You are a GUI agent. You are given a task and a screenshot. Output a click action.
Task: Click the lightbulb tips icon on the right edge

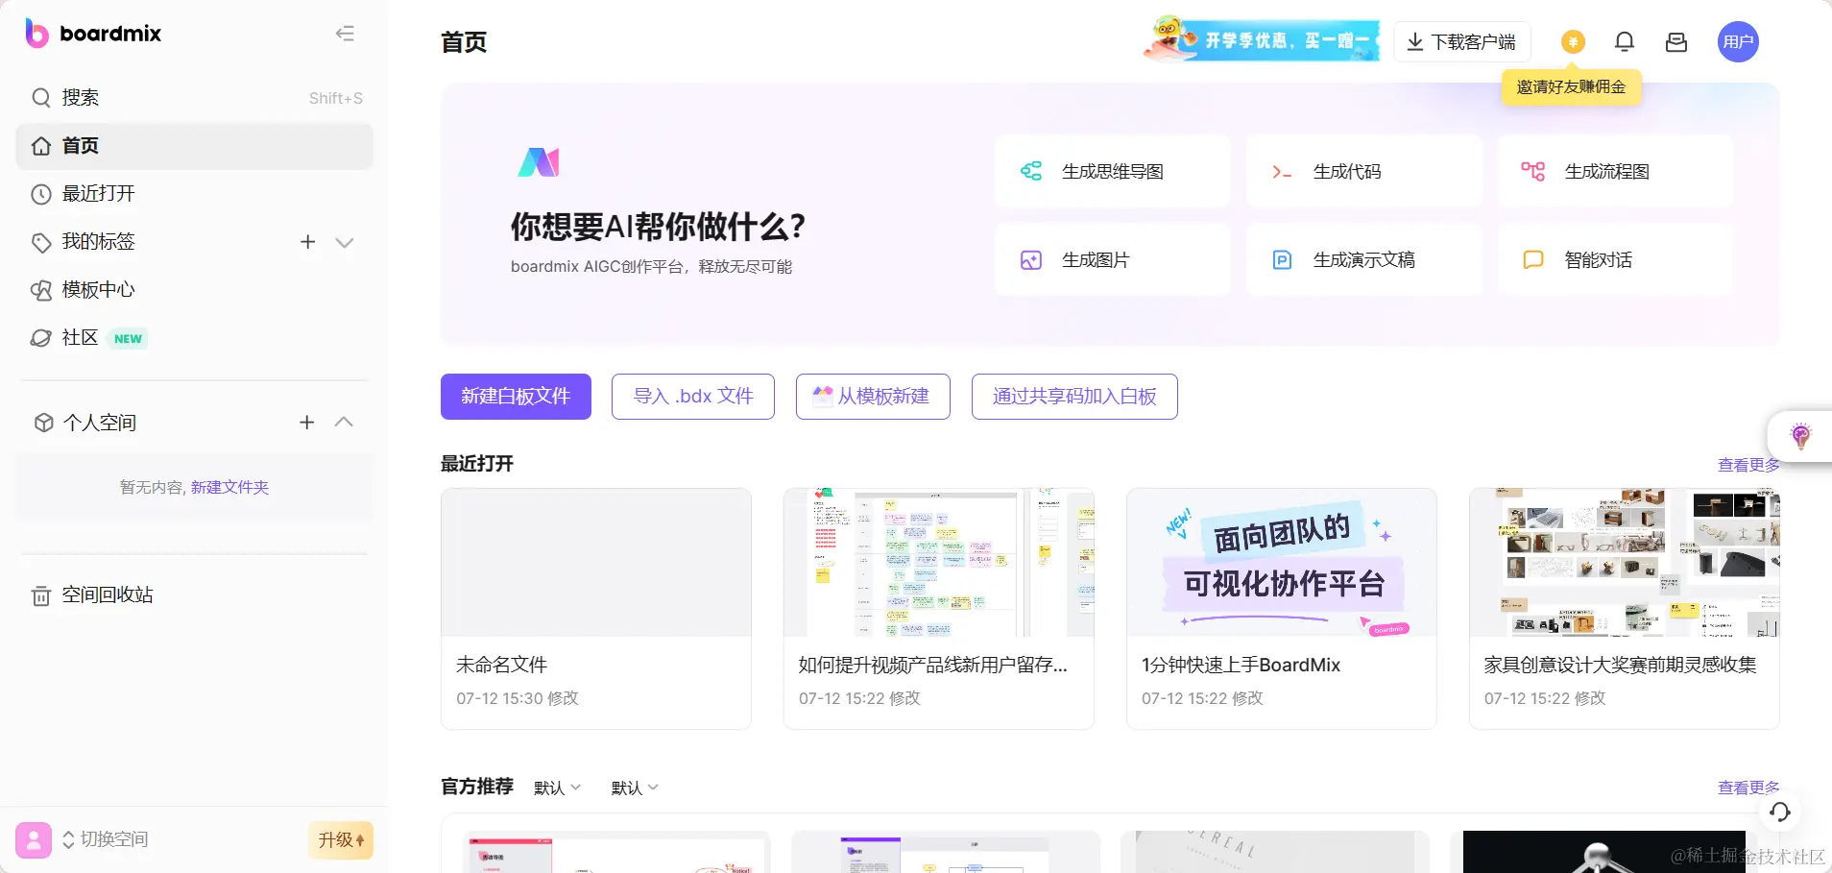tap(1801, 436)
